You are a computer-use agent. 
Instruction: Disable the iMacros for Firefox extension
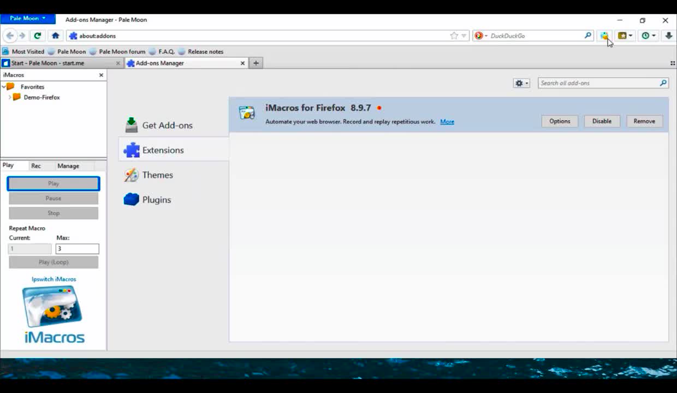602,121
